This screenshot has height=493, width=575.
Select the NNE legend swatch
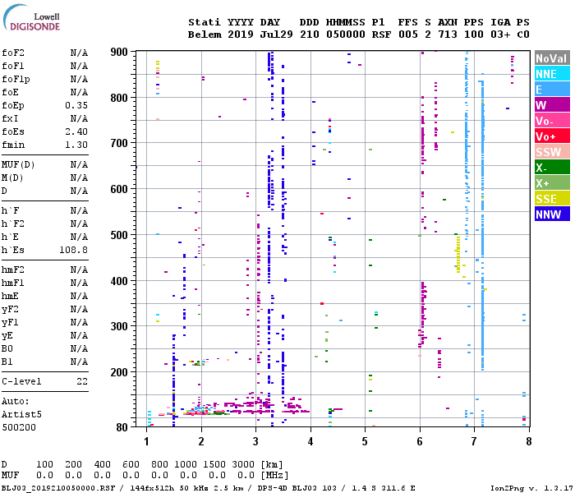552,74
